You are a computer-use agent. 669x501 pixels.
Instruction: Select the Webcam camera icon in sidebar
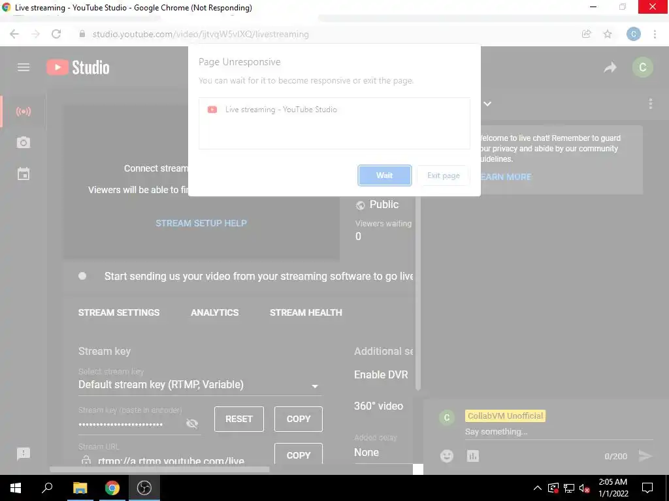click(24, 142)
